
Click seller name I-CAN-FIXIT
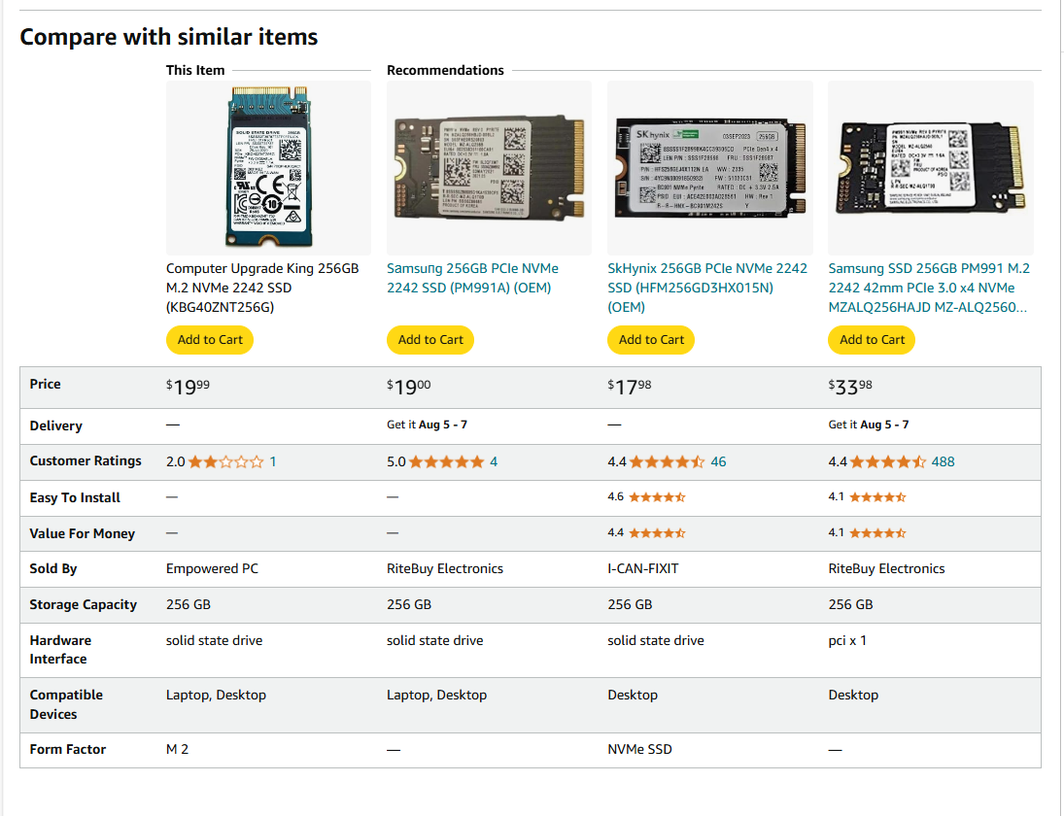click(642, 568)
